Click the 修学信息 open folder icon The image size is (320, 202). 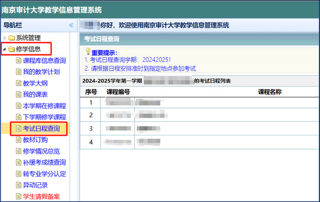point(11,50)
